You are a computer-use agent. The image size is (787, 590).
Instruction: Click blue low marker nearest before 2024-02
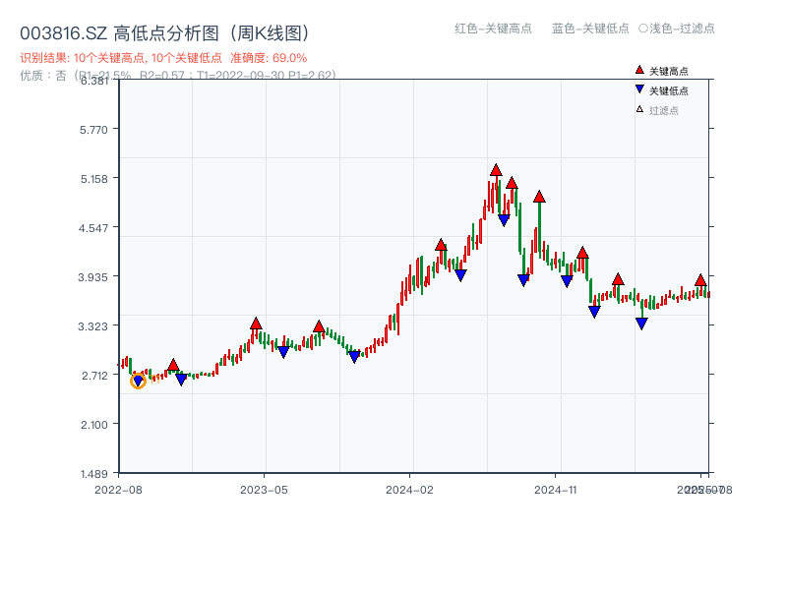[354, 357]
